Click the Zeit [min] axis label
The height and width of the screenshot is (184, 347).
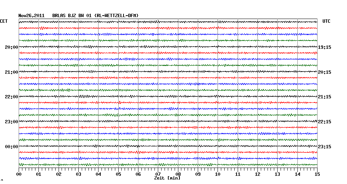[167, 178]
